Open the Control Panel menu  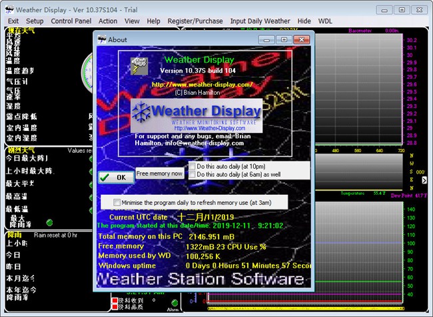pos(71,21)
